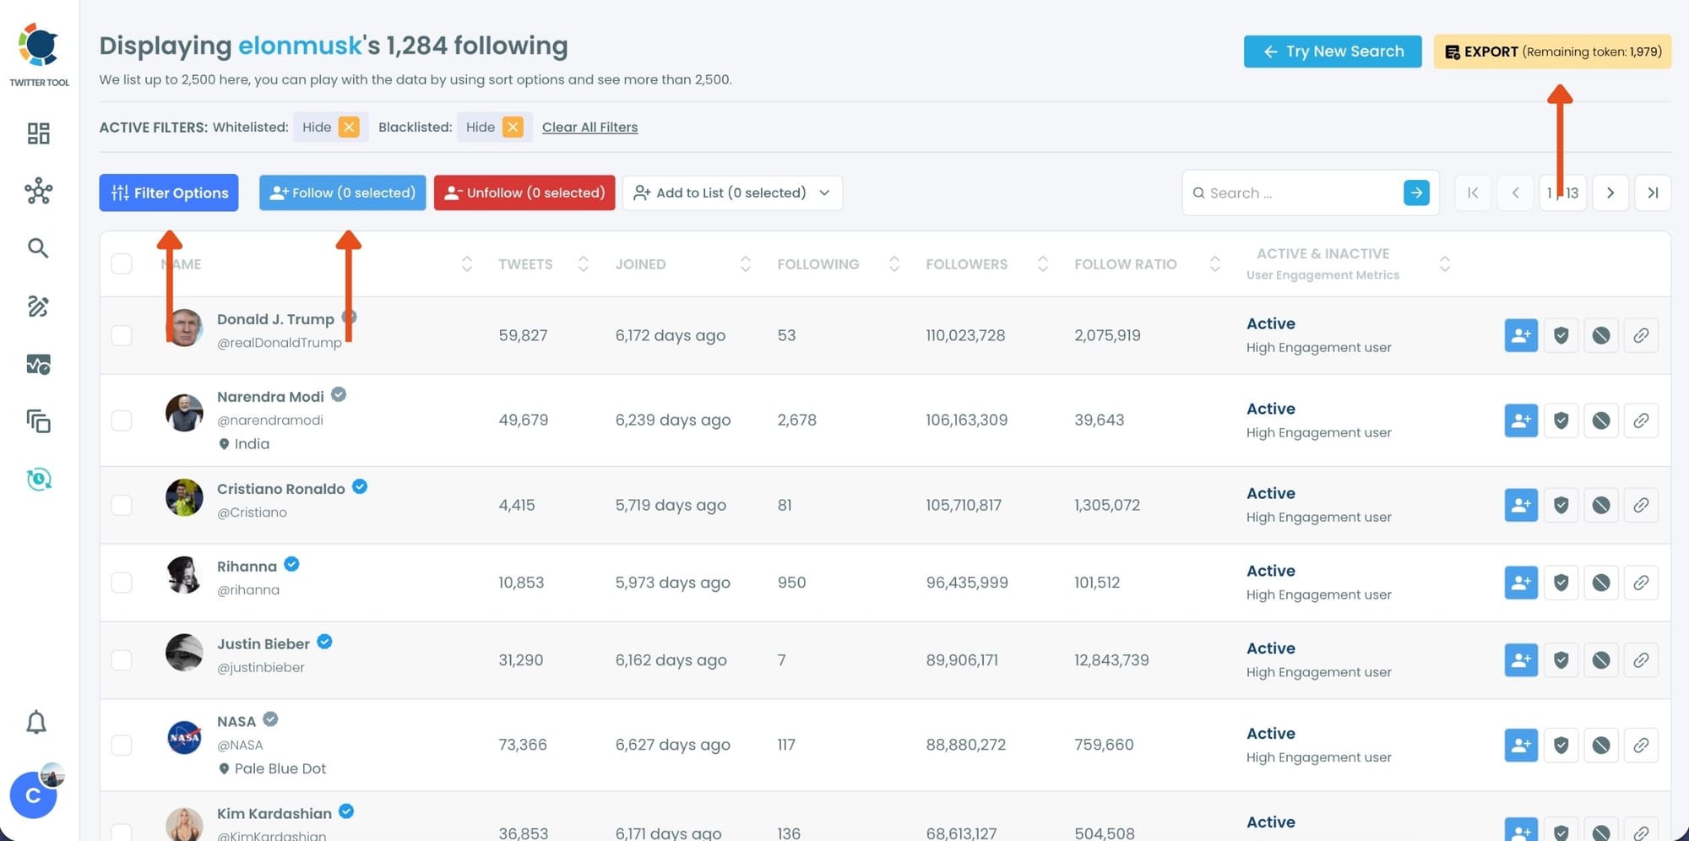Open the stacked copies icon in sidebar
Screen dimensions: 1689x841
(x=38, y=420)
